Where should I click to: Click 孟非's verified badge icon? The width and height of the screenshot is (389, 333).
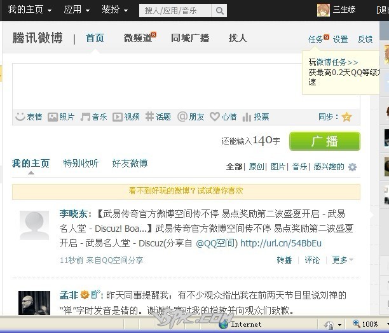[x=85, y=295]
